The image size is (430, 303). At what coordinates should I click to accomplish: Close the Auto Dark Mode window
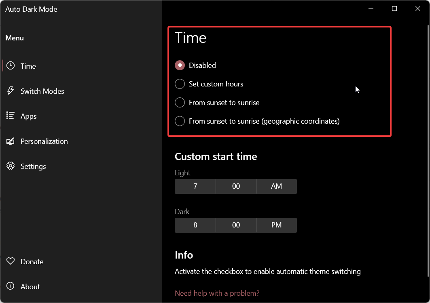click(417, 9)
